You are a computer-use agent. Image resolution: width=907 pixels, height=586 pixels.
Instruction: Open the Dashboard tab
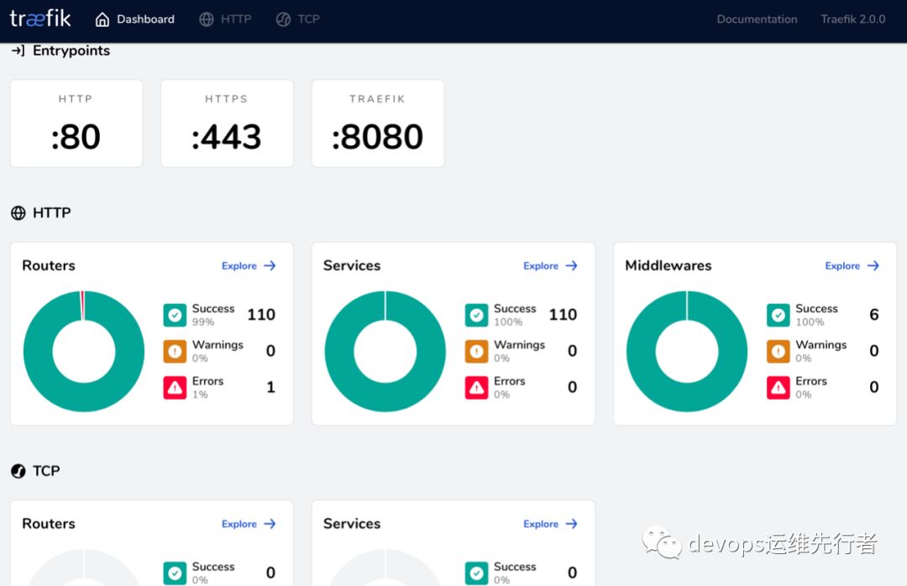[134, 19]
